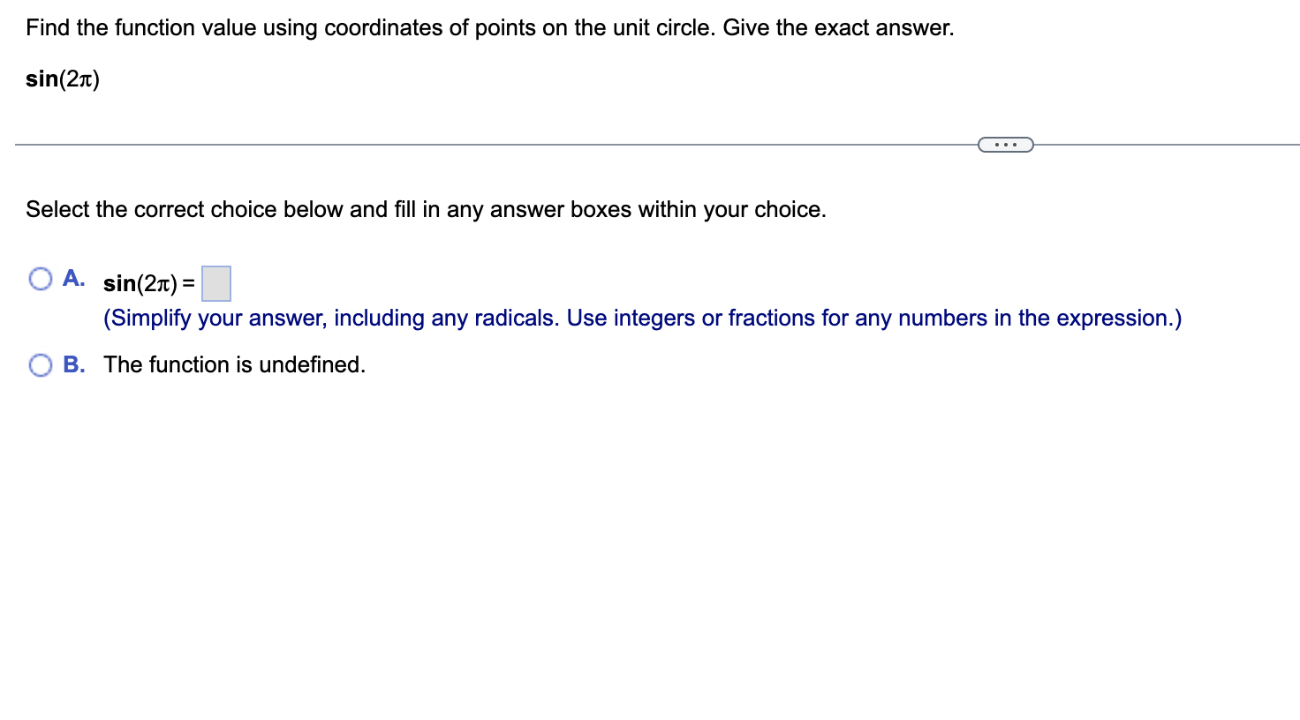This screenshot has width=1300, height=720.
Task: Click the text 'The function is undefined'
Action: tap(233, 364)
